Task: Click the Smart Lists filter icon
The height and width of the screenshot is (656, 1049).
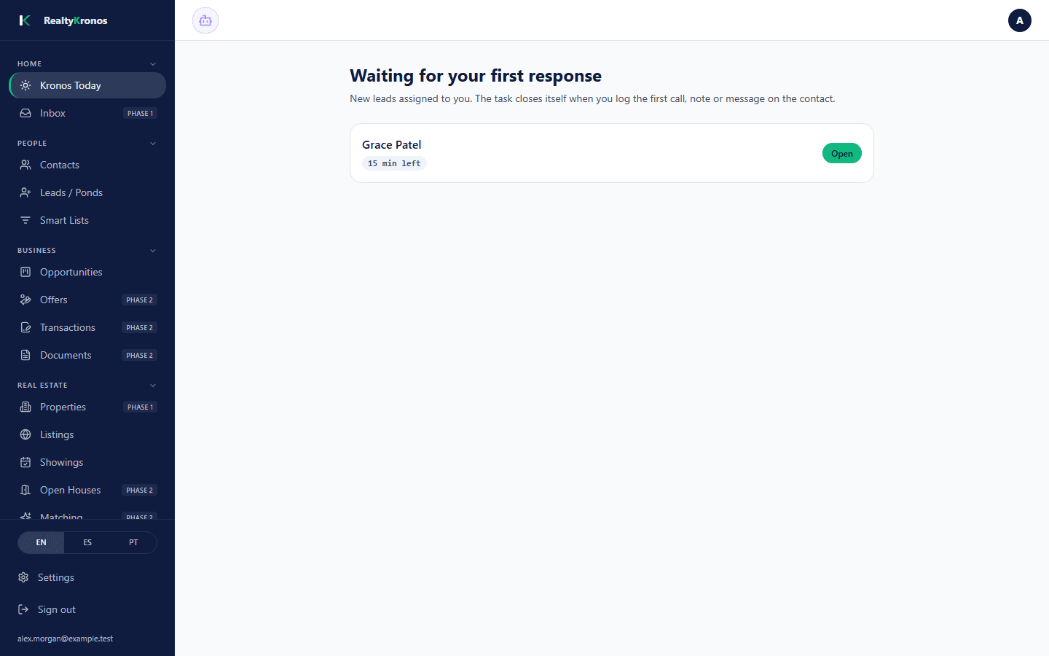Action: [25, 220]
